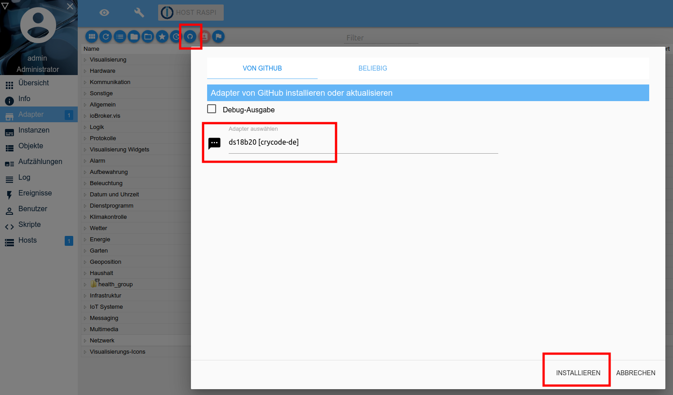Select Klimakontrolle row
673x395 pixels.
[137, 217]
